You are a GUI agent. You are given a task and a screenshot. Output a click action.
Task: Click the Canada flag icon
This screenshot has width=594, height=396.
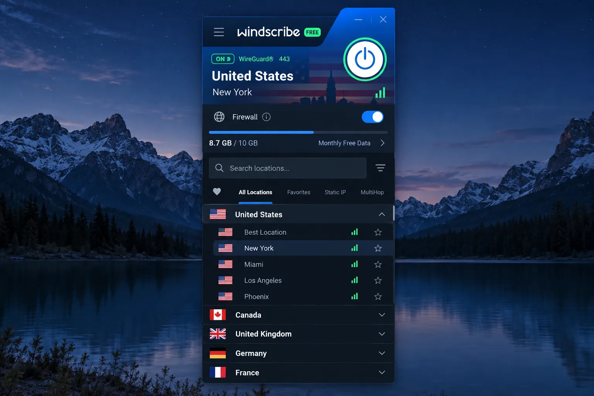218,315
